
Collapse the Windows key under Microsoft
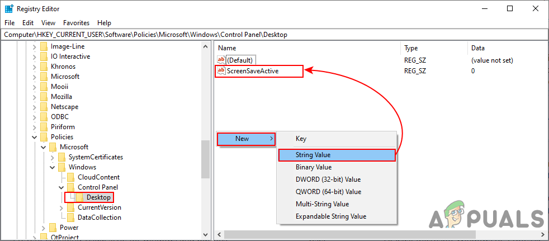(x=53, y=167)
